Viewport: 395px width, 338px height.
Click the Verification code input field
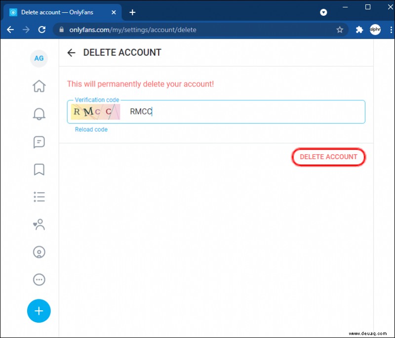pyautogui.click(x=216, y=112)
